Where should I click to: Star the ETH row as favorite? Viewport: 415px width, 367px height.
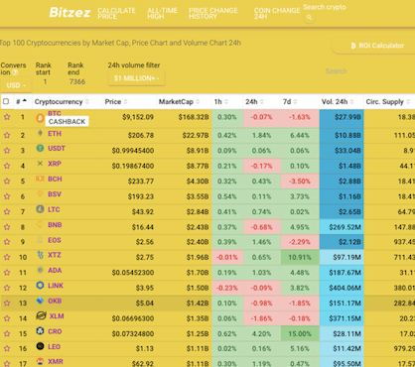[x=7, y=135]
